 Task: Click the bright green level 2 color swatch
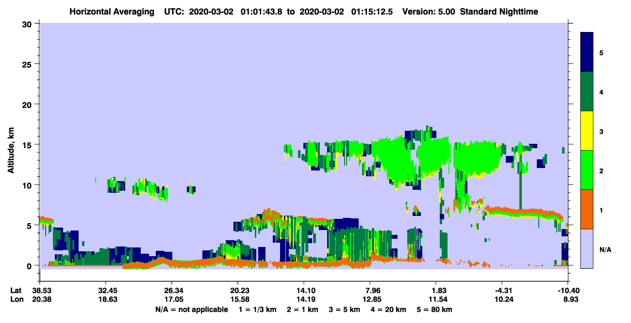point(587,170)
